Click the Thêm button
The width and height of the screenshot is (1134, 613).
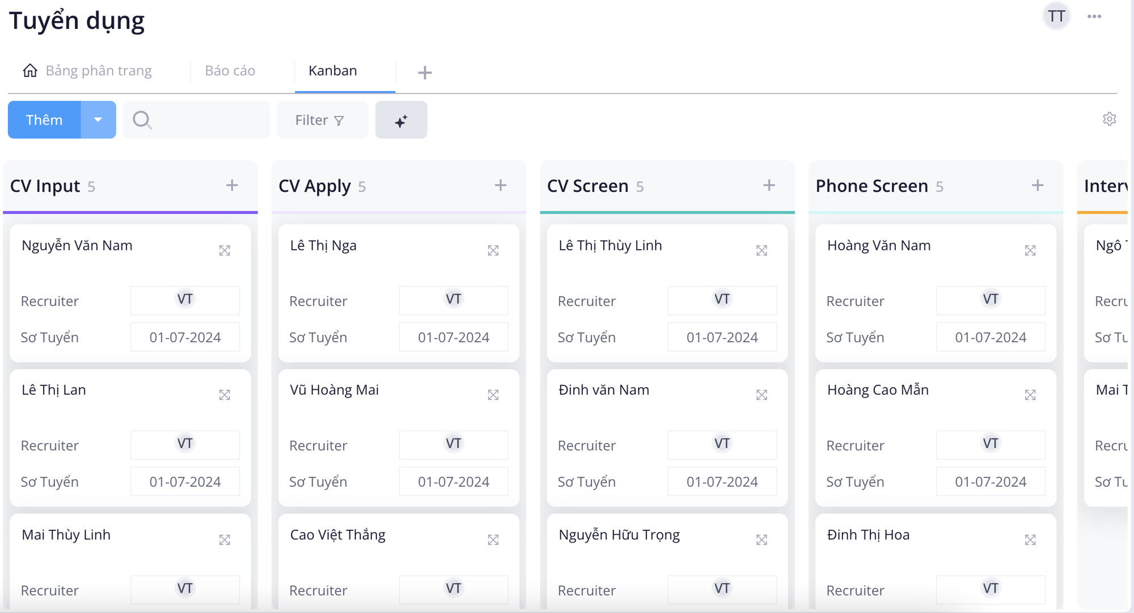[x=44, y=120]
